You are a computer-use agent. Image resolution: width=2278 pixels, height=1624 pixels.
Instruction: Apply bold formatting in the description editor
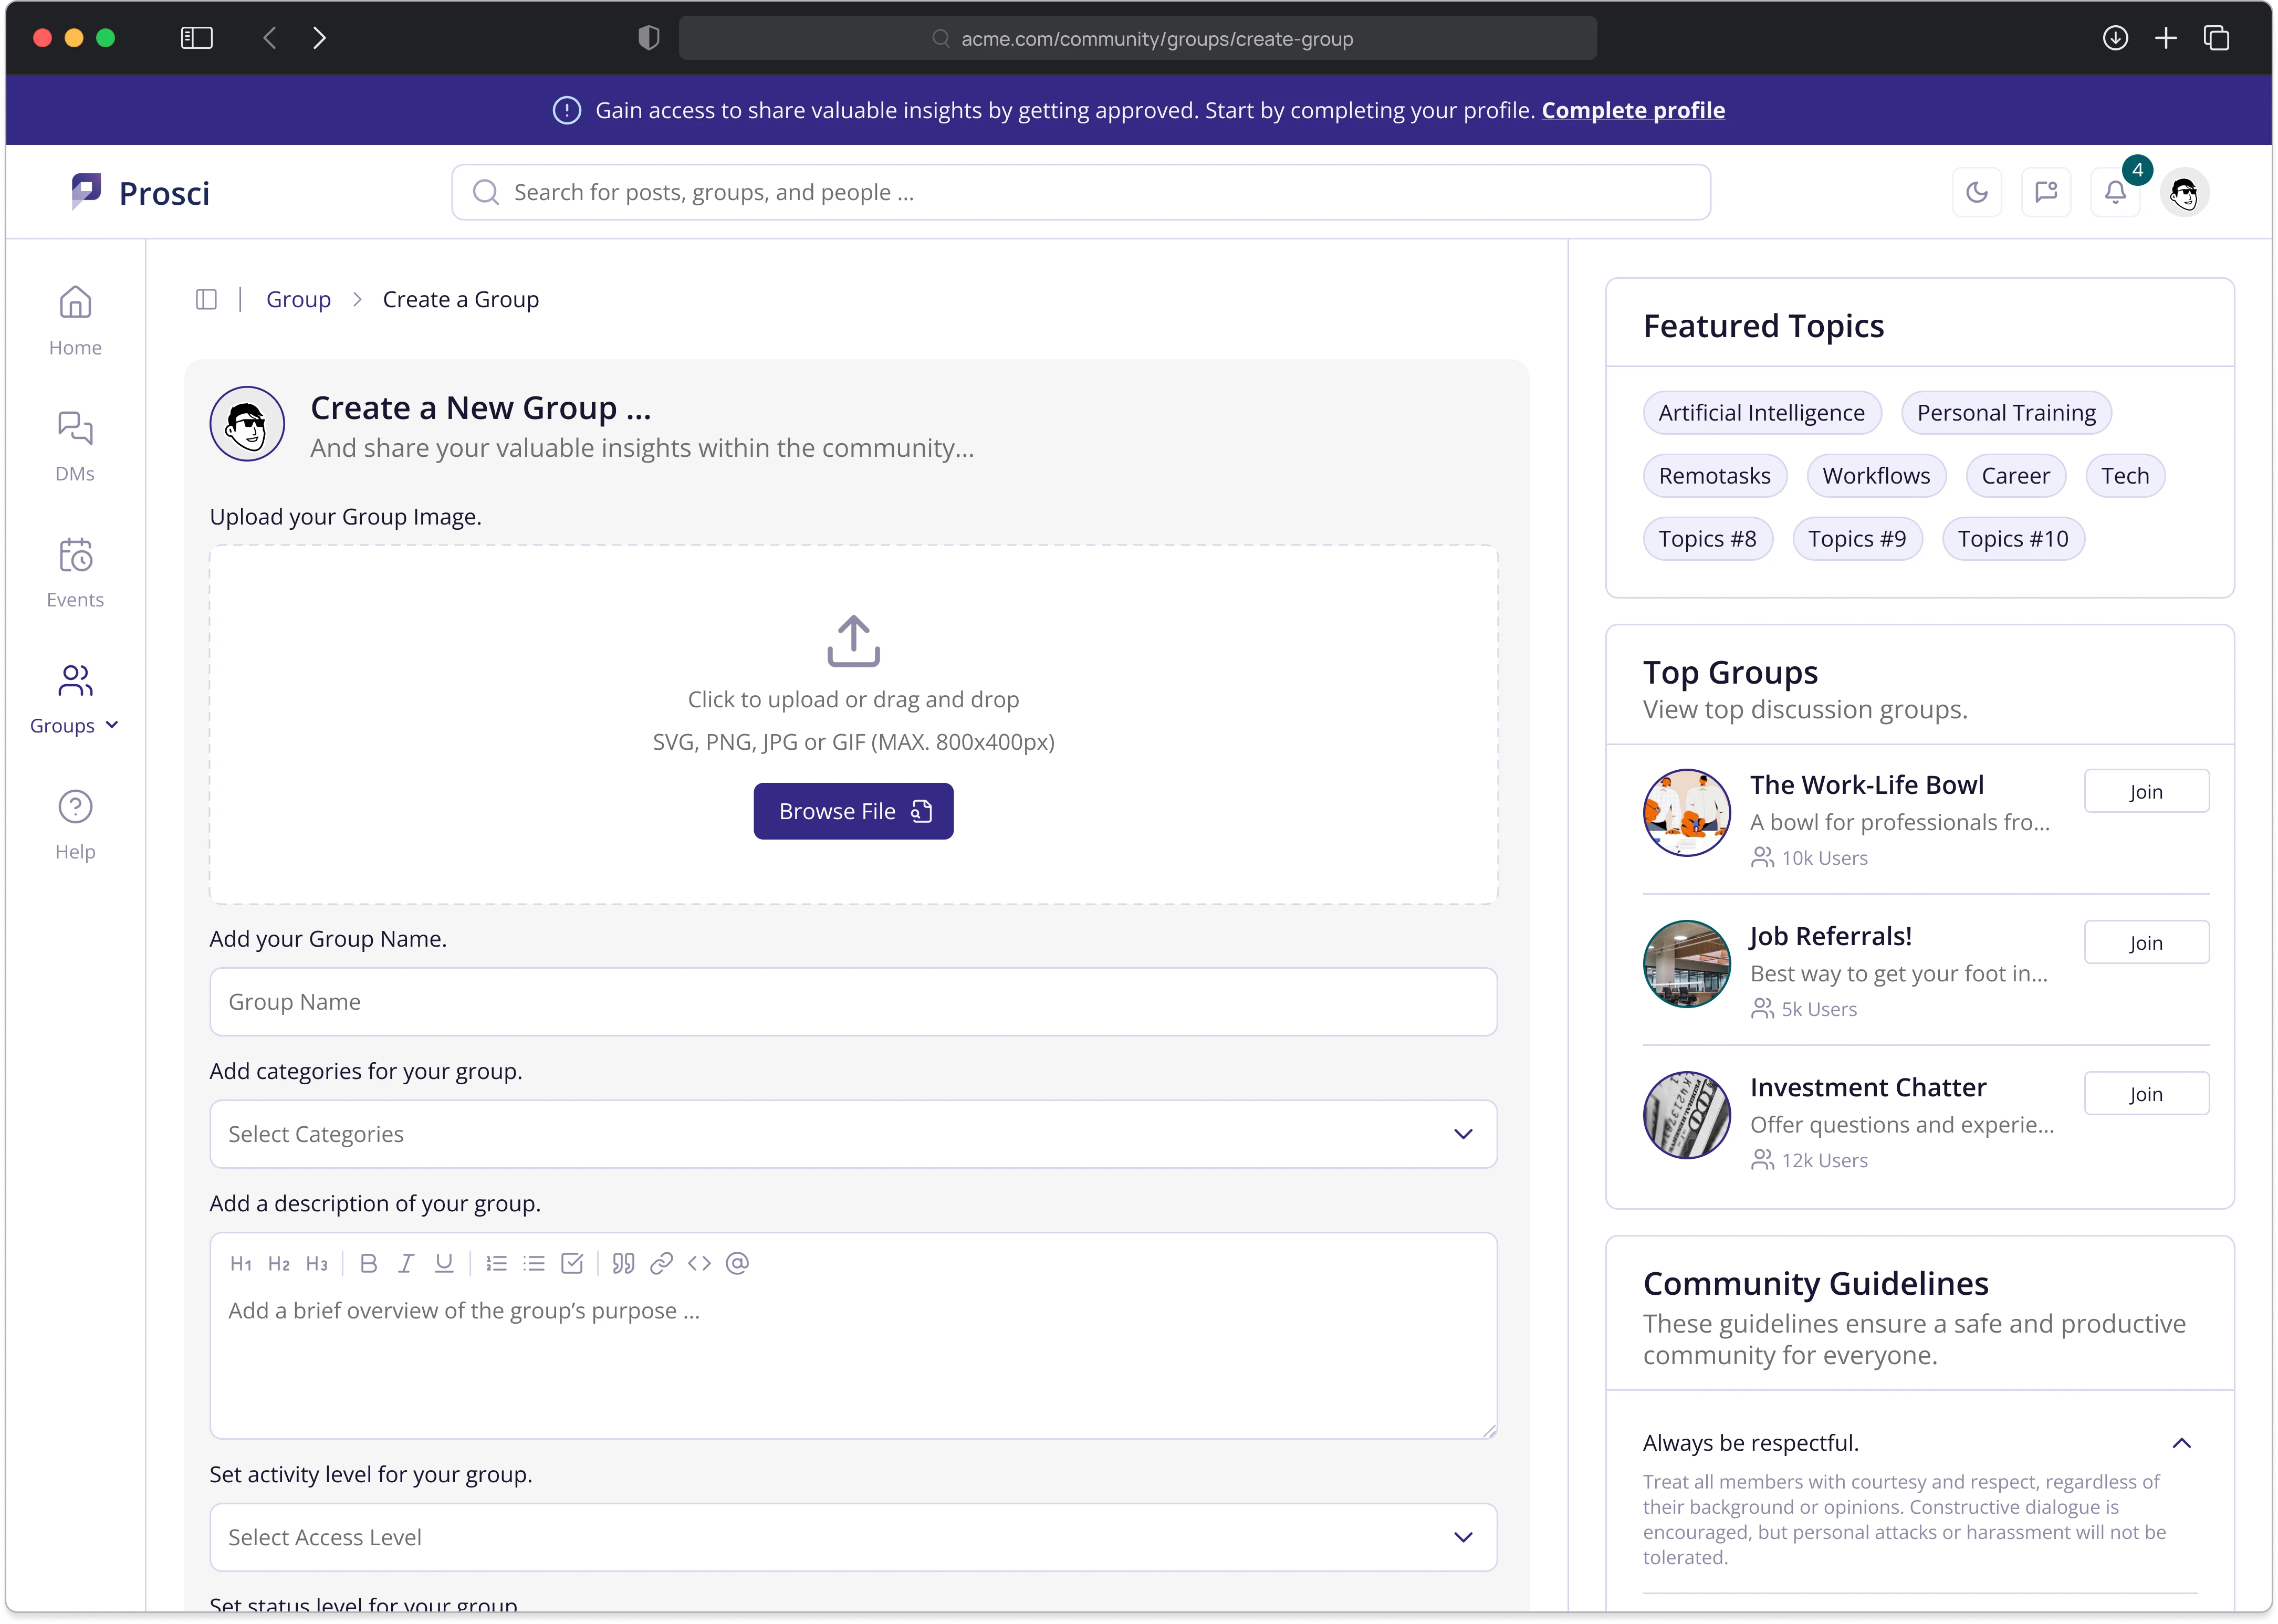pos(369,1263)
